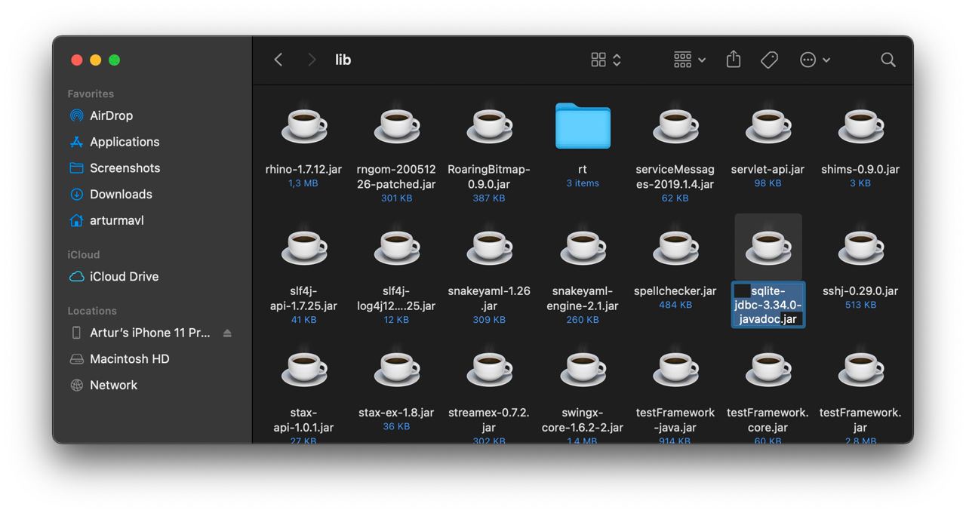Click the 'rhino-1.7.12.jar' filename text

tap(303, 169)
